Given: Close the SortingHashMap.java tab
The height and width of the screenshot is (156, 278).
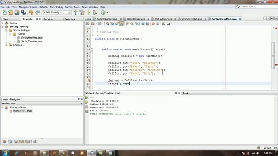Looking at the screenshot, I should click(x=240, y=19).
